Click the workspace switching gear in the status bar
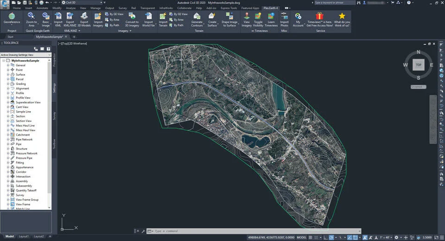Viewport: 445px width, 241px height. tap(396, 237)
